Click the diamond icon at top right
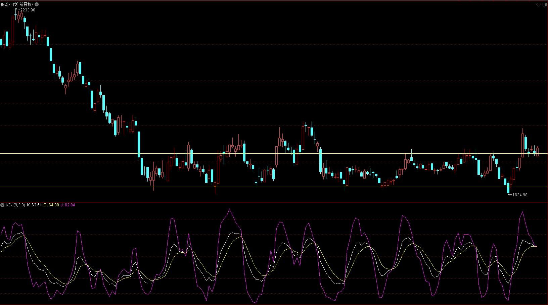This screenshot has height=305, width=548. coord(538,4)
